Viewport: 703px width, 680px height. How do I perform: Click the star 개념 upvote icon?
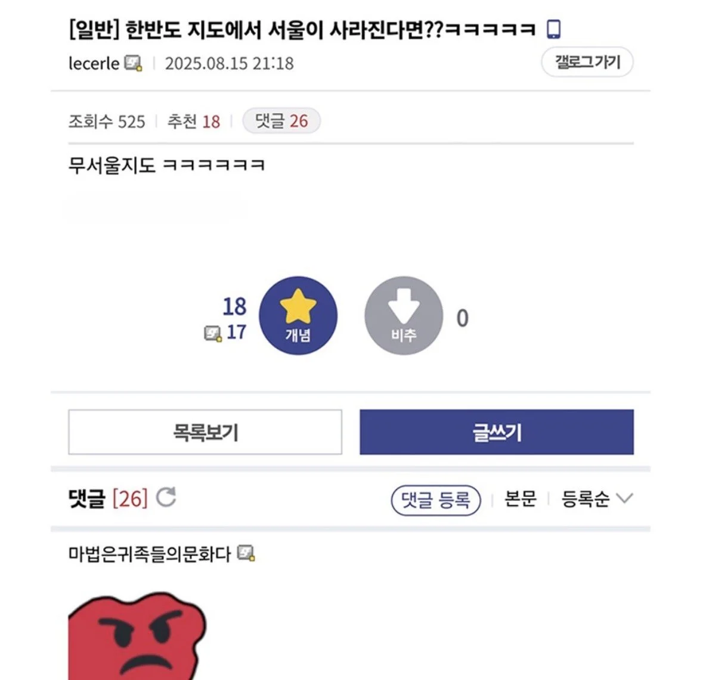(297, 316)
